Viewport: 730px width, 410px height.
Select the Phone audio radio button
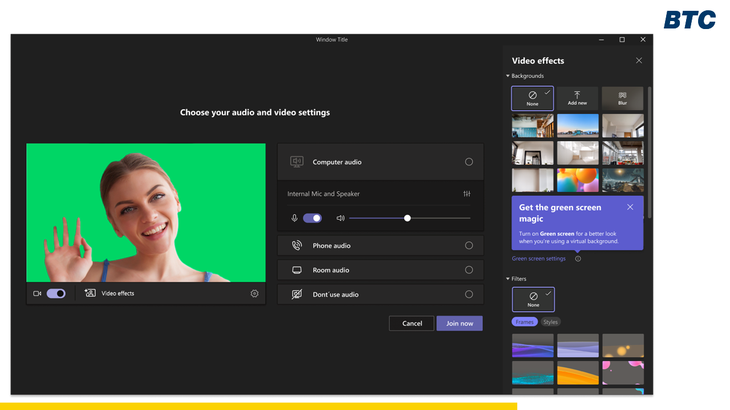[x=469, y=245]
